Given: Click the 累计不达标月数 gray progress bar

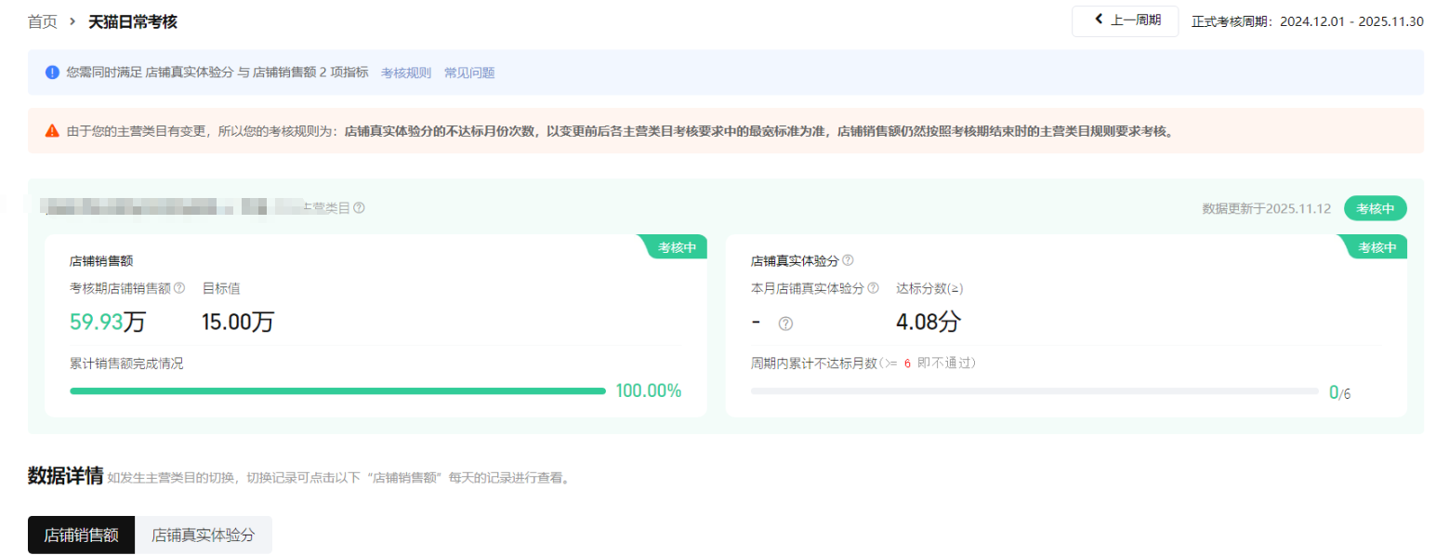Looking at the screenshot, I should click(x=1034, y=391).
